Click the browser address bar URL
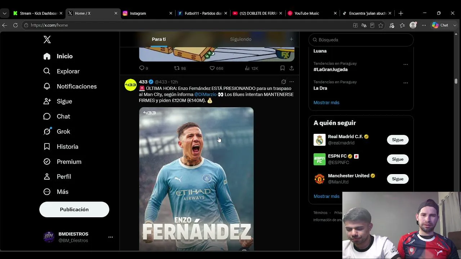This screenshot has height=259, width=461. (49, 25)
